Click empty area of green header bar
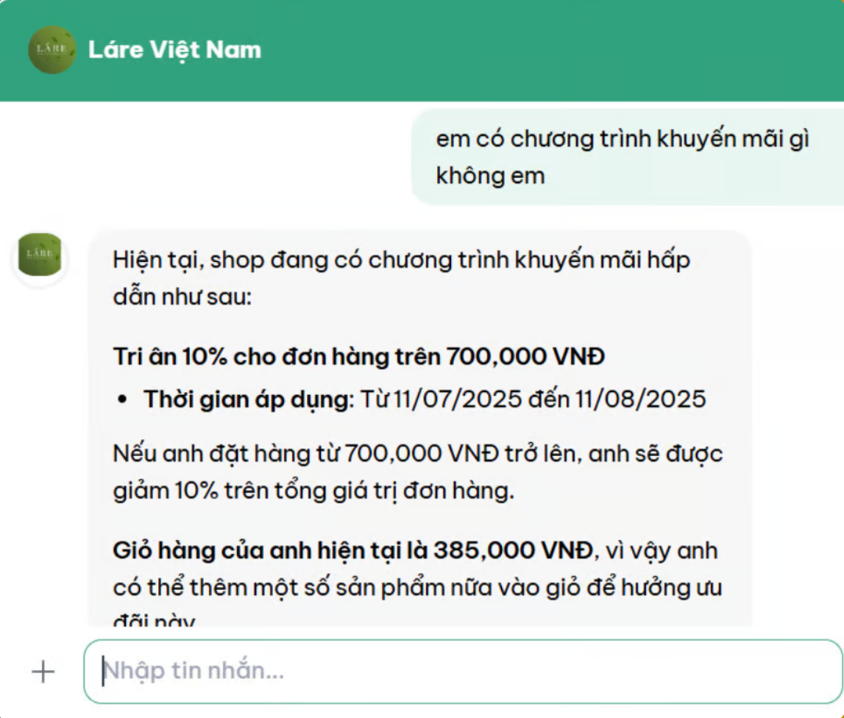Image resolution: width=844 pixels, height=718 pixels. pos(552,50)
